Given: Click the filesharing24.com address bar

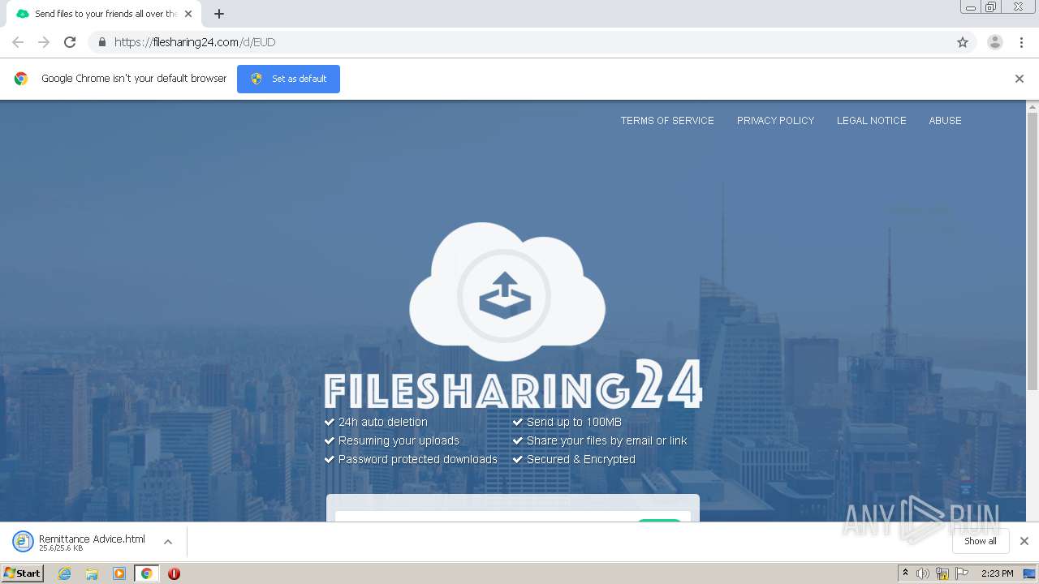Looking at the screenshot, I should pos(532,42).
